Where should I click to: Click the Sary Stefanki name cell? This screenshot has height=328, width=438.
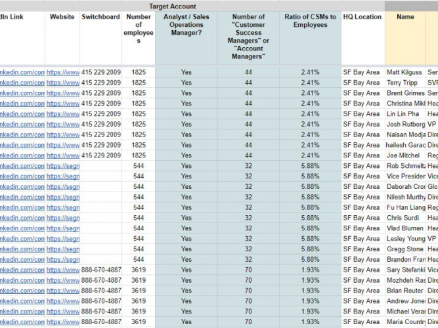(x=405, y=270)
